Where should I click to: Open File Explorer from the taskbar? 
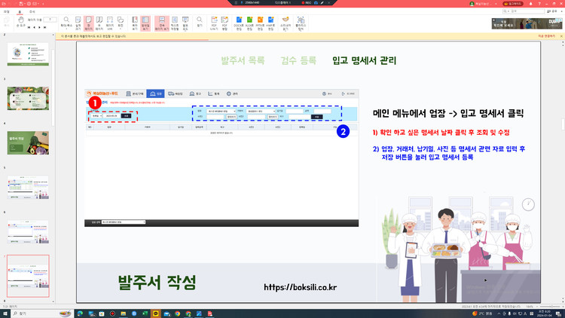tap(124, 313)
